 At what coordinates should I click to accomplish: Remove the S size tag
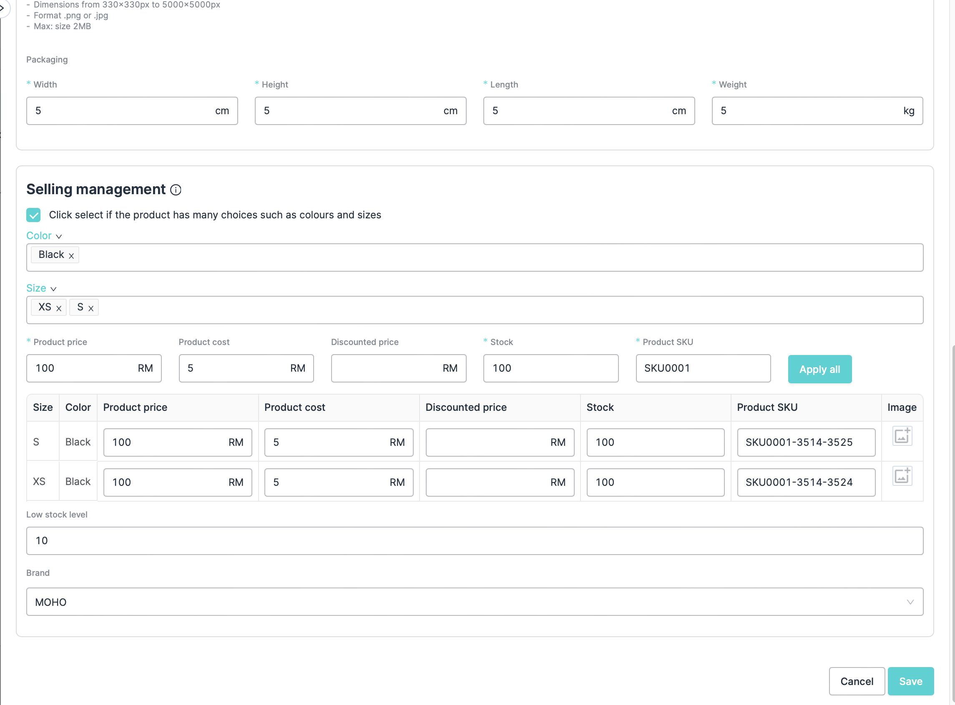(91, 308)
